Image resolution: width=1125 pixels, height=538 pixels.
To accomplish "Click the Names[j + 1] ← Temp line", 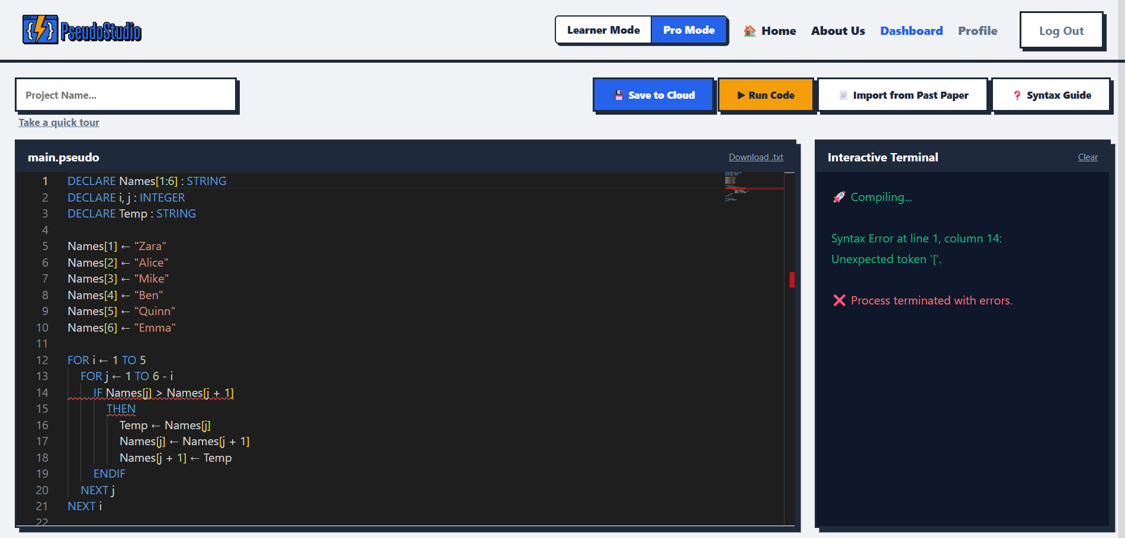I will tap(176, 458).
